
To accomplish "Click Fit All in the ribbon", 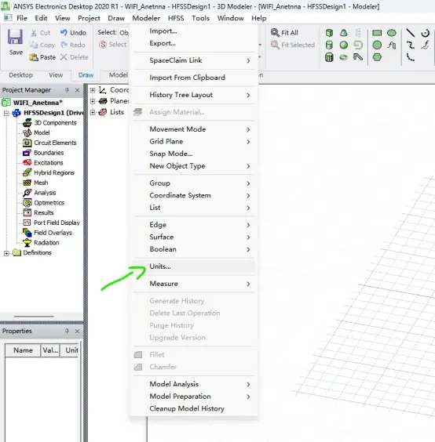I will point(284,33).
